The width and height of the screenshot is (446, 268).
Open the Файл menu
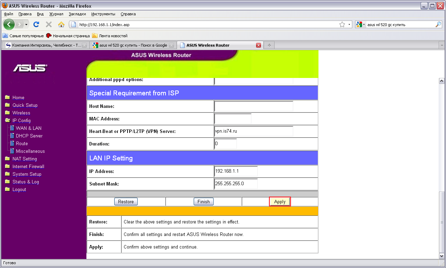click(9, 14)
